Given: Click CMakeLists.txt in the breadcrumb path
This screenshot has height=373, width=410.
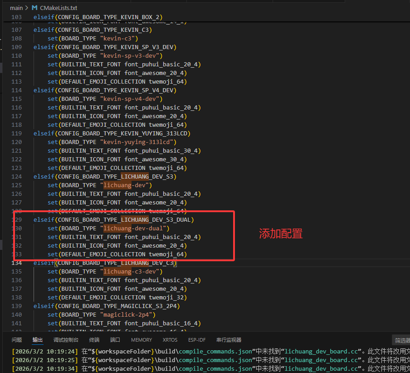Looking at the screenshot, I should click(x=58, y=8).
